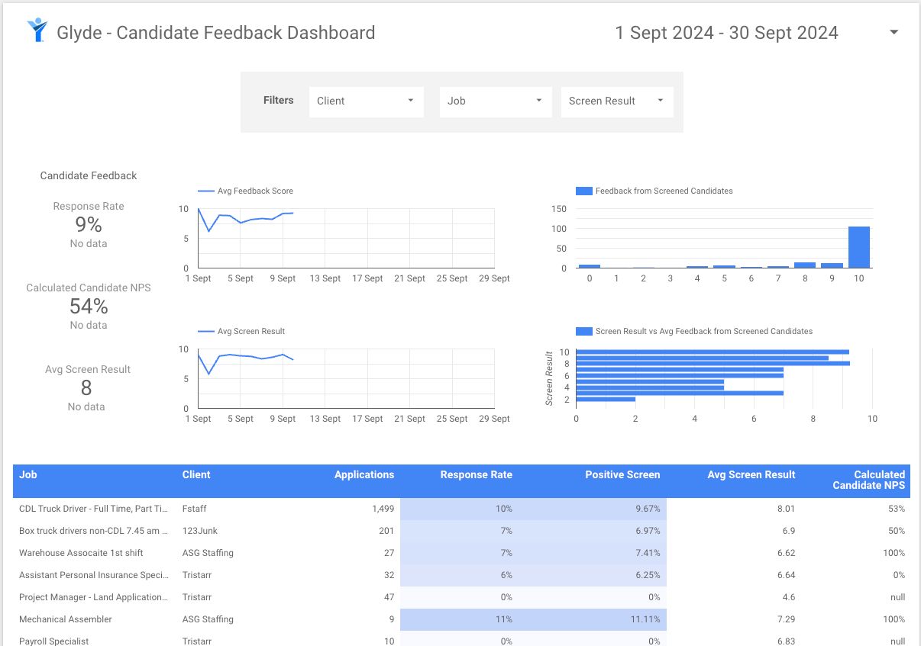Image resolution: width=921 pixels, height=646 pixels.
Task: Sort by Applications column header
Action: [364, 474]
